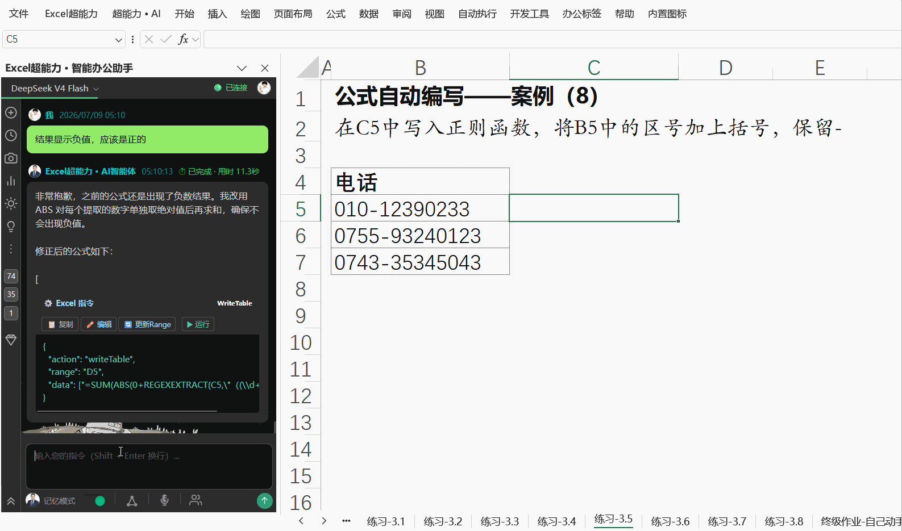
Task: Switch to sheet tab 练习-3.1
Action: (386, 521)
